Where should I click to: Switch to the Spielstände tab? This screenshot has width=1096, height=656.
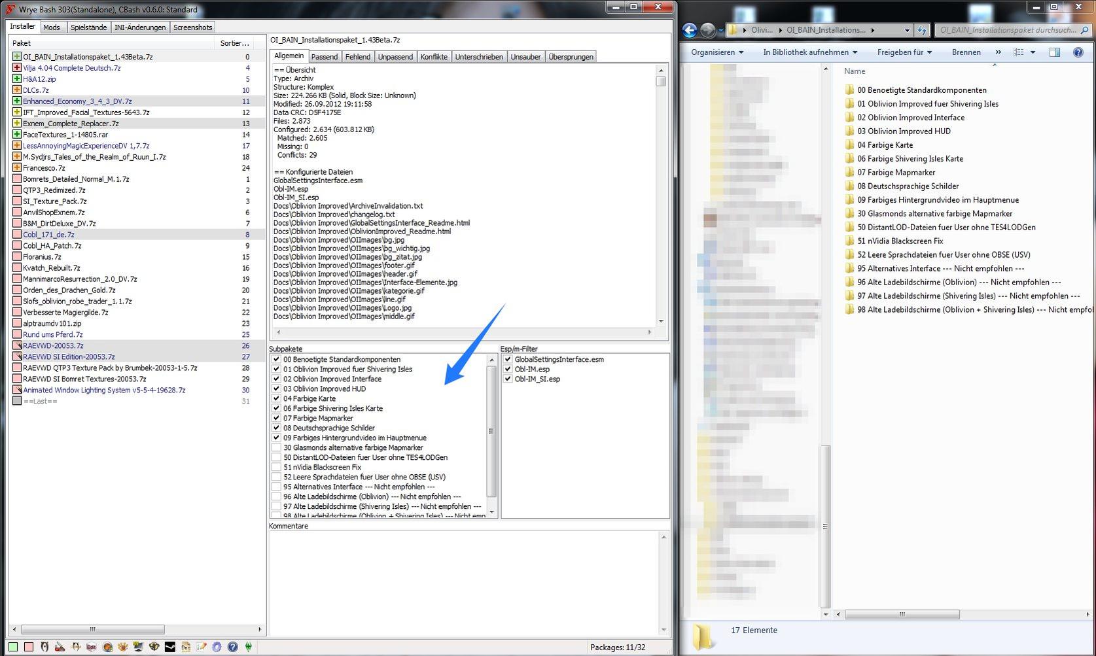pos(88,27)
